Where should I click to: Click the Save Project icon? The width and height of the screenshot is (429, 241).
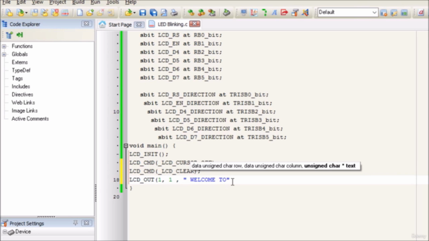[x=34, y=13]
